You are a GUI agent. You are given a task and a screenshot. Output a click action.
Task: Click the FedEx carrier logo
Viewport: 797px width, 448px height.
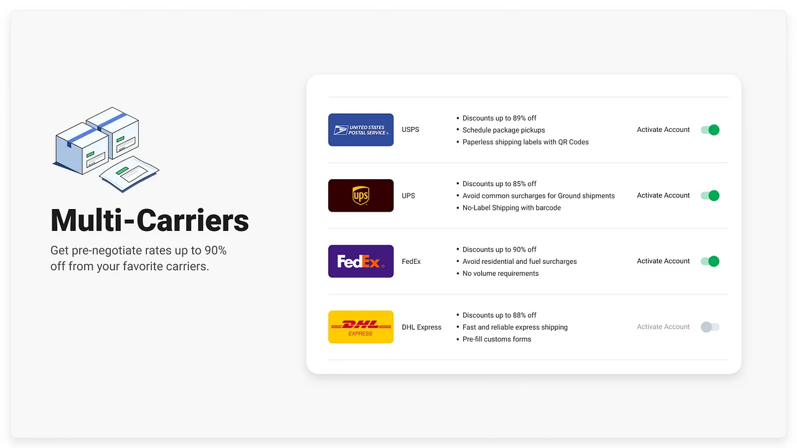pos(361,261)
